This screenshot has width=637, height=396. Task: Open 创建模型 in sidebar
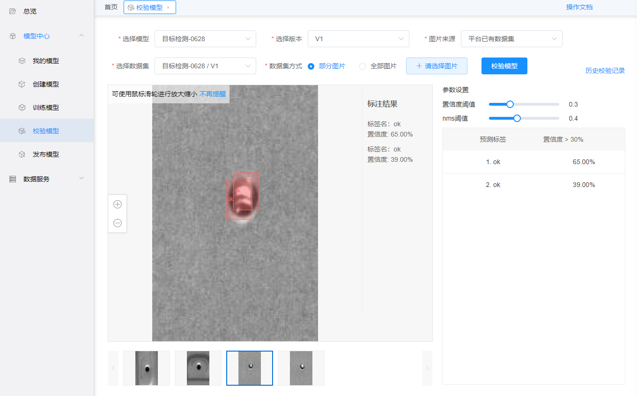pos(46,84)
